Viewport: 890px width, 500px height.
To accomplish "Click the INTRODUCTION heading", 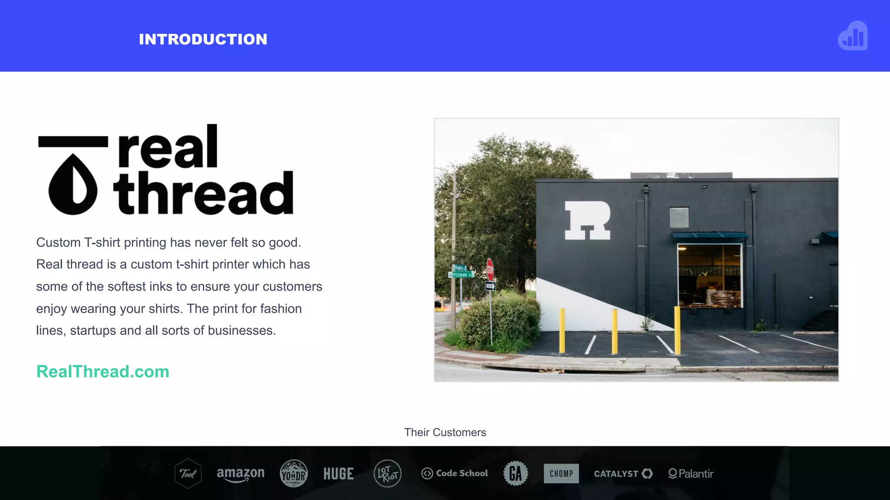I will click(203, 39).
